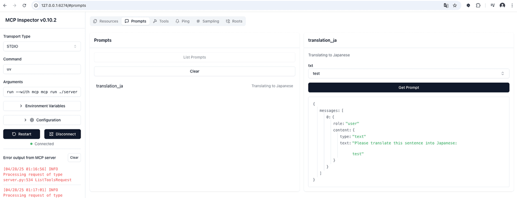This screenshot has height=198, width=517.
Task: Click the Command field containing uv
Action: [42, 69]
